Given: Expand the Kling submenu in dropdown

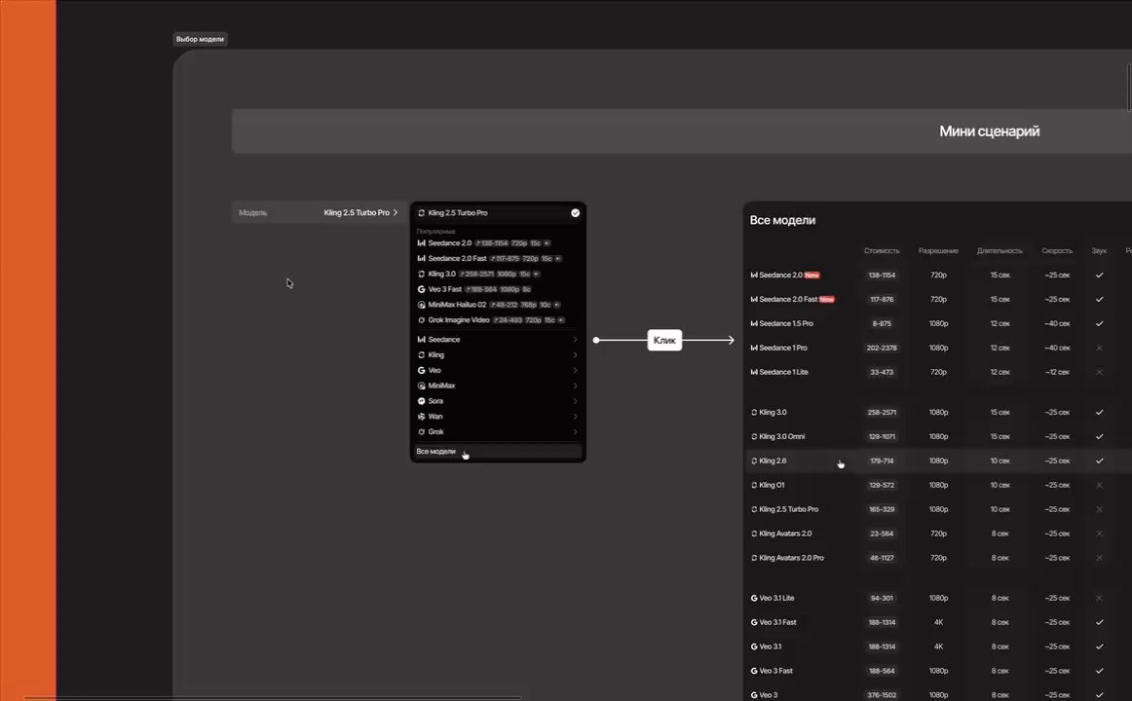Looking at the screenshot, I should point(498,354).
